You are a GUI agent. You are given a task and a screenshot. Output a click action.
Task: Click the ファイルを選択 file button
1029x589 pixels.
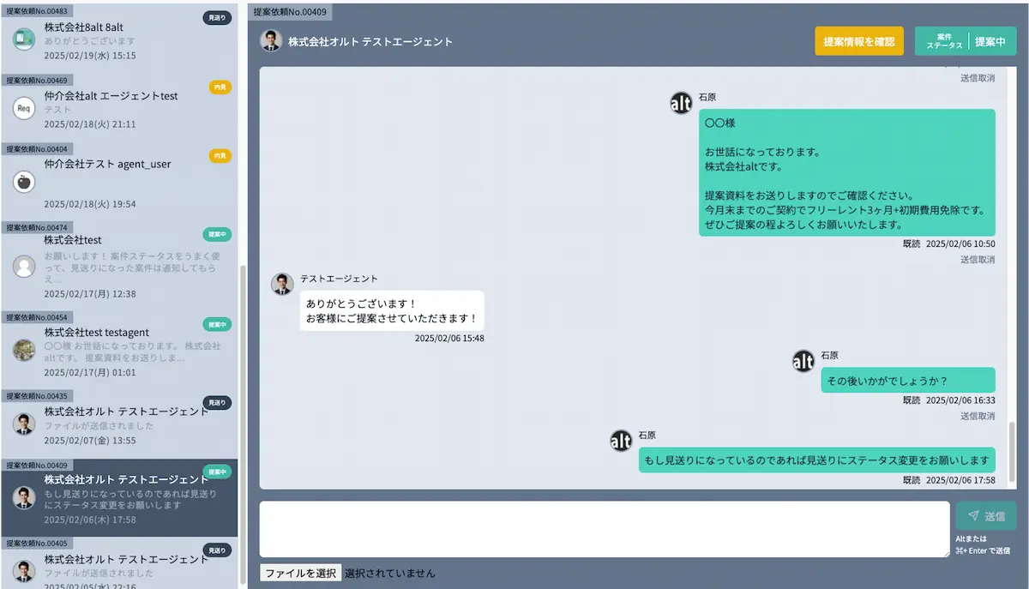(300, 573)
